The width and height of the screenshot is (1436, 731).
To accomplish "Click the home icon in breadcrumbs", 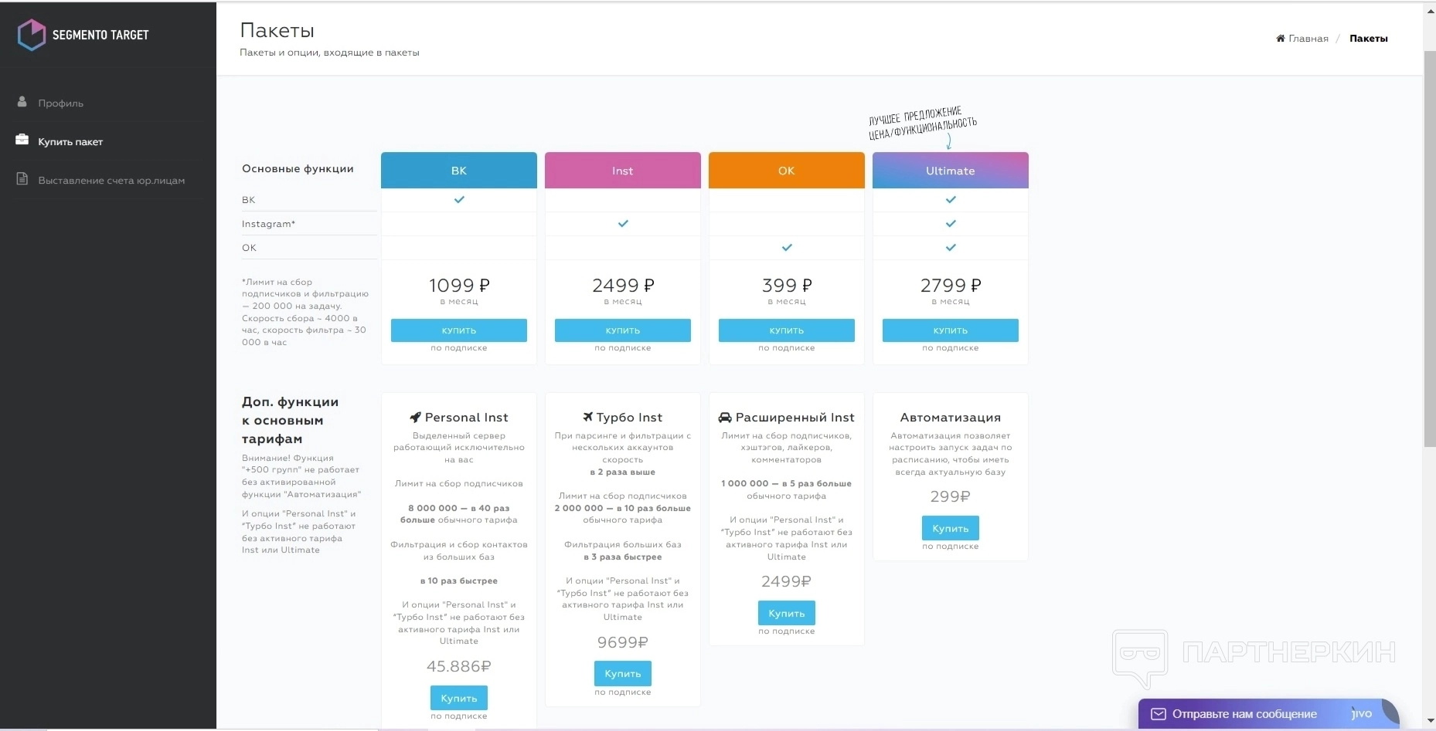I will pyautogui.click(x=1280, y=39).
